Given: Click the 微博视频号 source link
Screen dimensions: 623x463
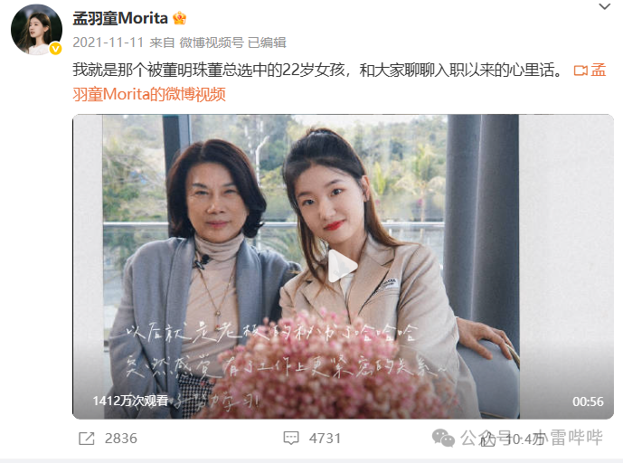Looking at the screenshot, I should click(212, 43).
